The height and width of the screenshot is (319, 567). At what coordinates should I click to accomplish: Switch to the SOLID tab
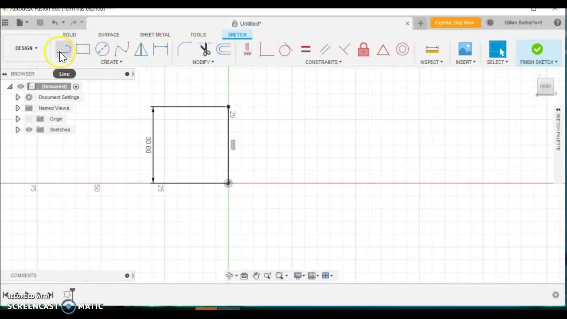[69, 35]
